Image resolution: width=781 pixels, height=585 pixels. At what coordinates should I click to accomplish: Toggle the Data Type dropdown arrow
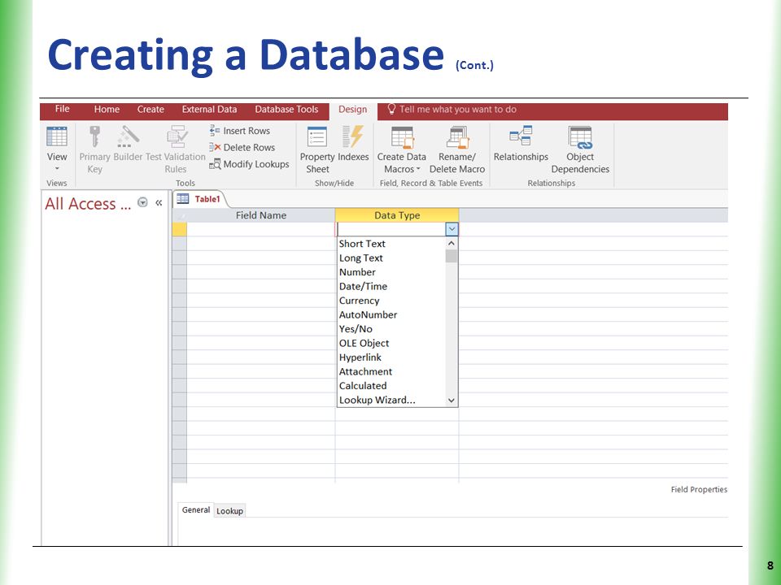(452, 229)
